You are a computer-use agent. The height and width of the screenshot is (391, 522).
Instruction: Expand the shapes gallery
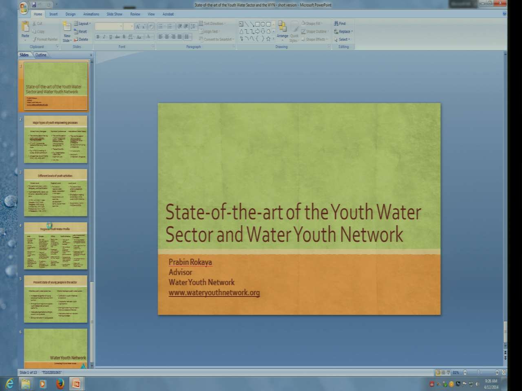point(273,39)
